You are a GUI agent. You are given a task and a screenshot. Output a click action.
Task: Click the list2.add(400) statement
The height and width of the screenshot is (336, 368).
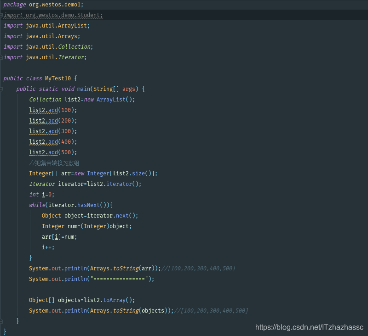[x=53, y=142]
